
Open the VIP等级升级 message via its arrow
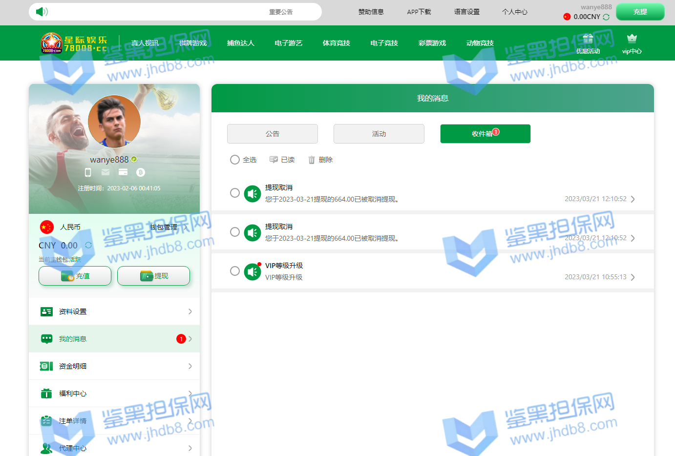[x=633, y=277]
